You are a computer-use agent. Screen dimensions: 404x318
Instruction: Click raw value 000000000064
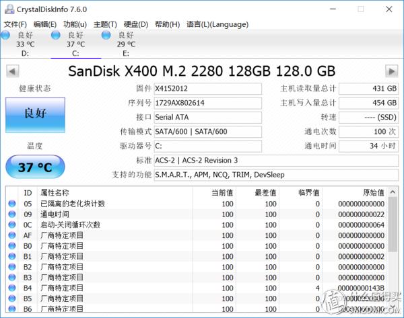point(361,225)
